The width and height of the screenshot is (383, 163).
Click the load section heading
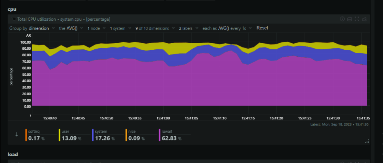[x=13, y=154]
